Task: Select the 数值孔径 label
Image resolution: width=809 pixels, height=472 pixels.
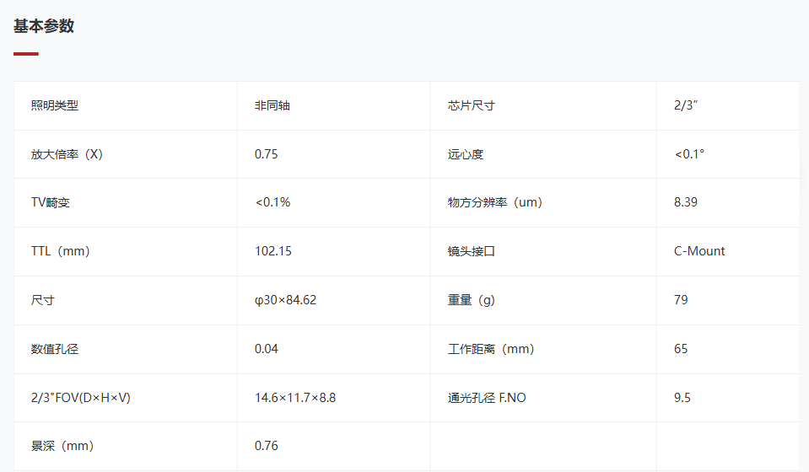Action: pyautogui.click(x=55, y=349)
